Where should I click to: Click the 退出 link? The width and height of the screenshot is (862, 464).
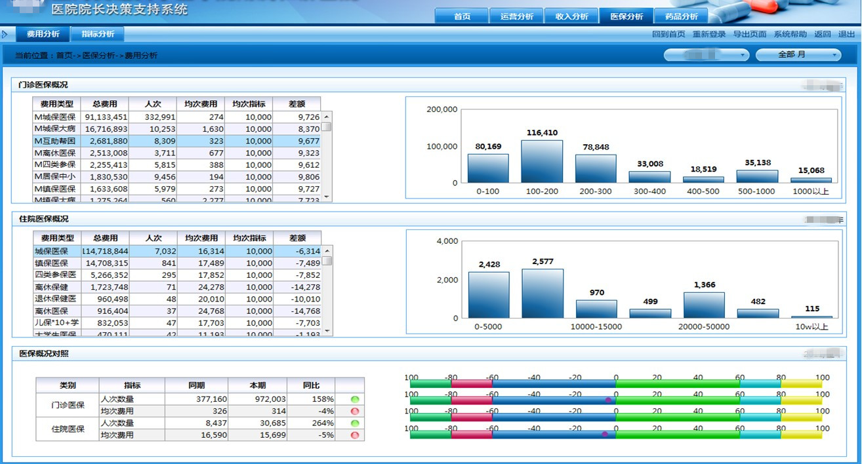846,34
